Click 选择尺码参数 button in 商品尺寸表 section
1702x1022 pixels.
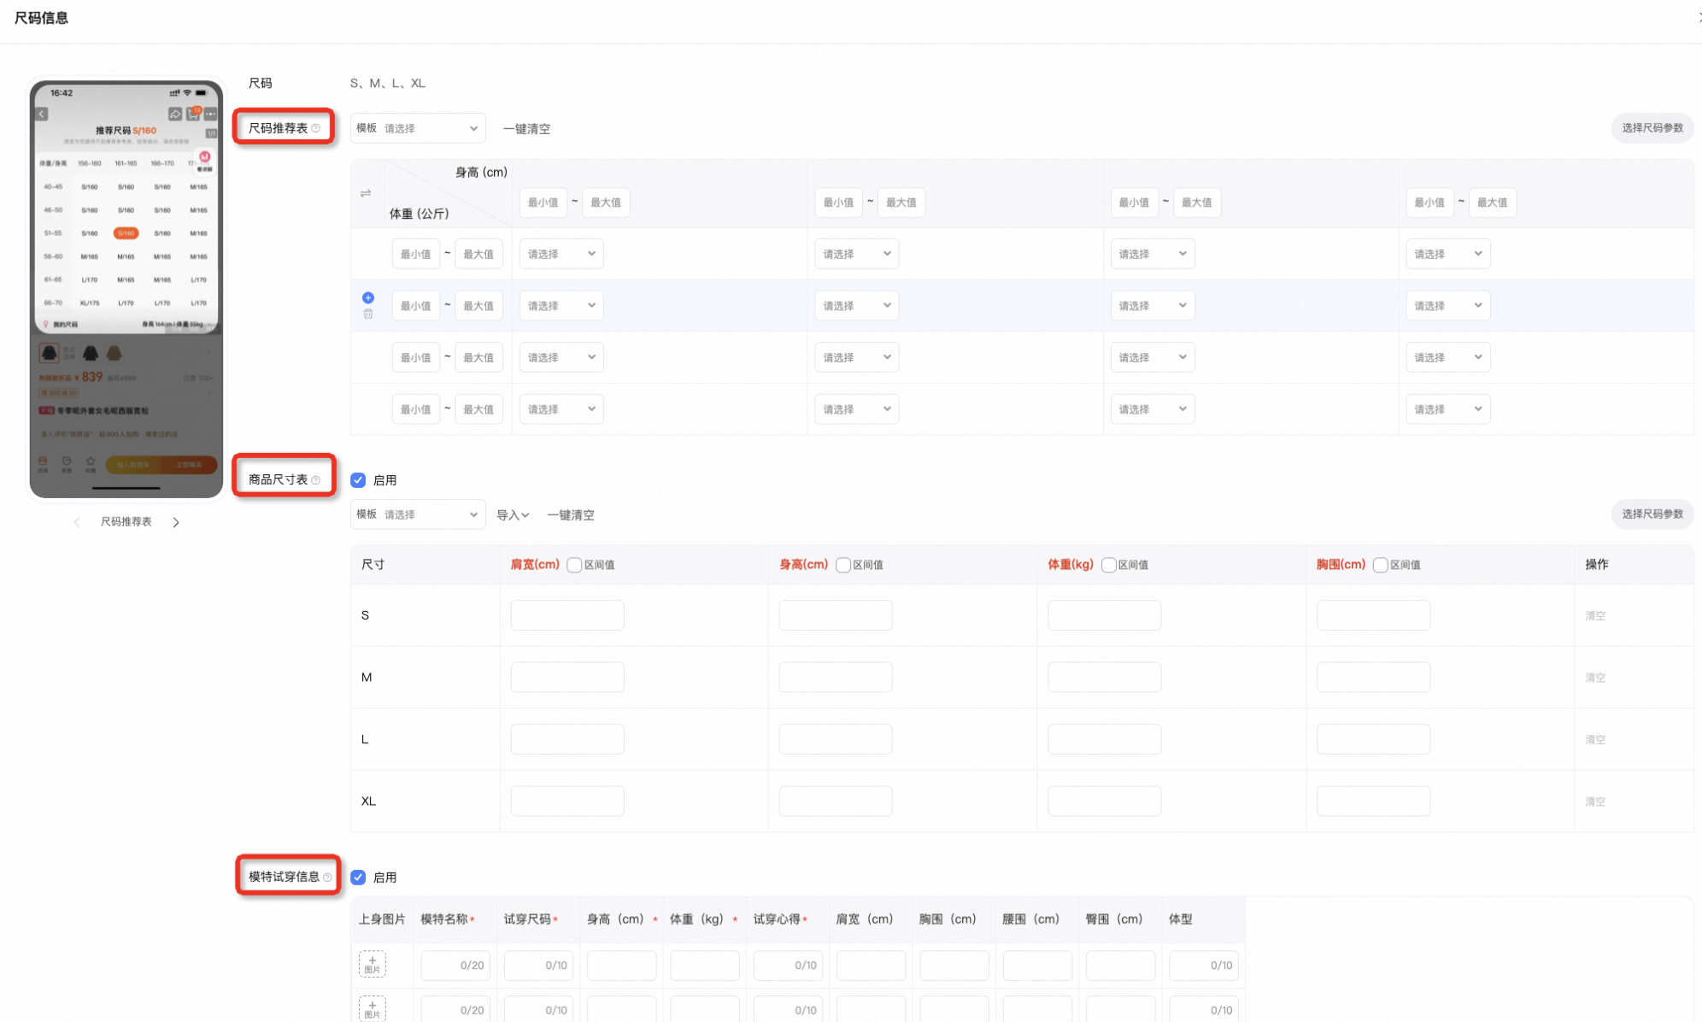1652,514
